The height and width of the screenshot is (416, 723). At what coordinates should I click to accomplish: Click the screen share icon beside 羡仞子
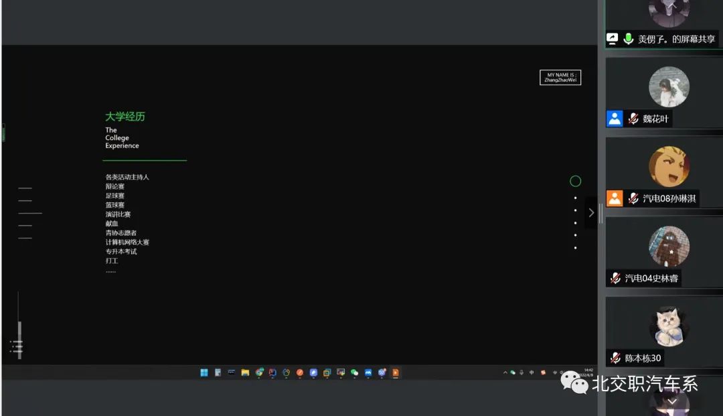(x=613, y=39)
